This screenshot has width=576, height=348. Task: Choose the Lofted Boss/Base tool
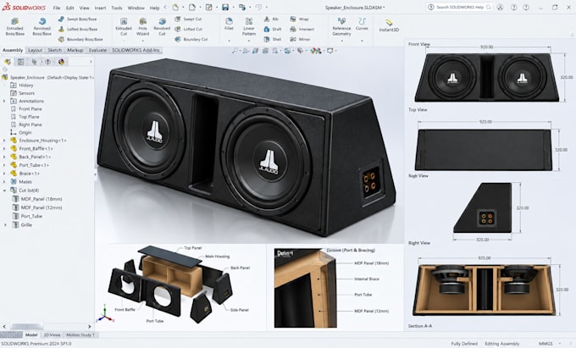[78, 29]
